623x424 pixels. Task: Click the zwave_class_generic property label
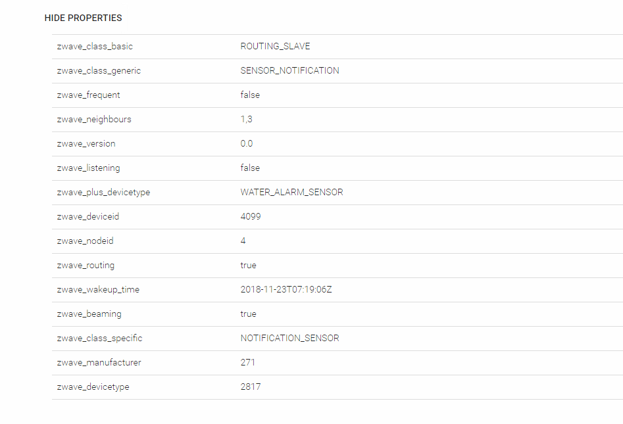pyautogui.click(x=99, y=71)
